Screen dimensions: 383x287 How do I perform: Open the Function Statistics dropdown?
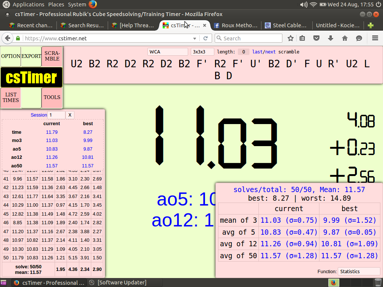(x=359, y=271)
